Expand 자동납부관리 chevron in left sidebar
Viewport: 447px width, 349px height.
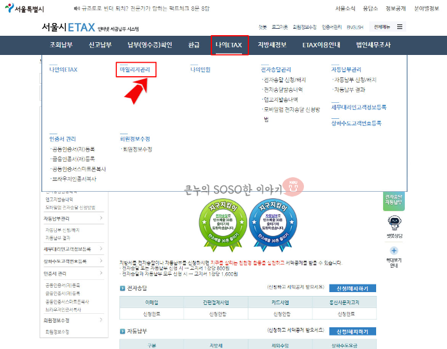pos(101,218)
